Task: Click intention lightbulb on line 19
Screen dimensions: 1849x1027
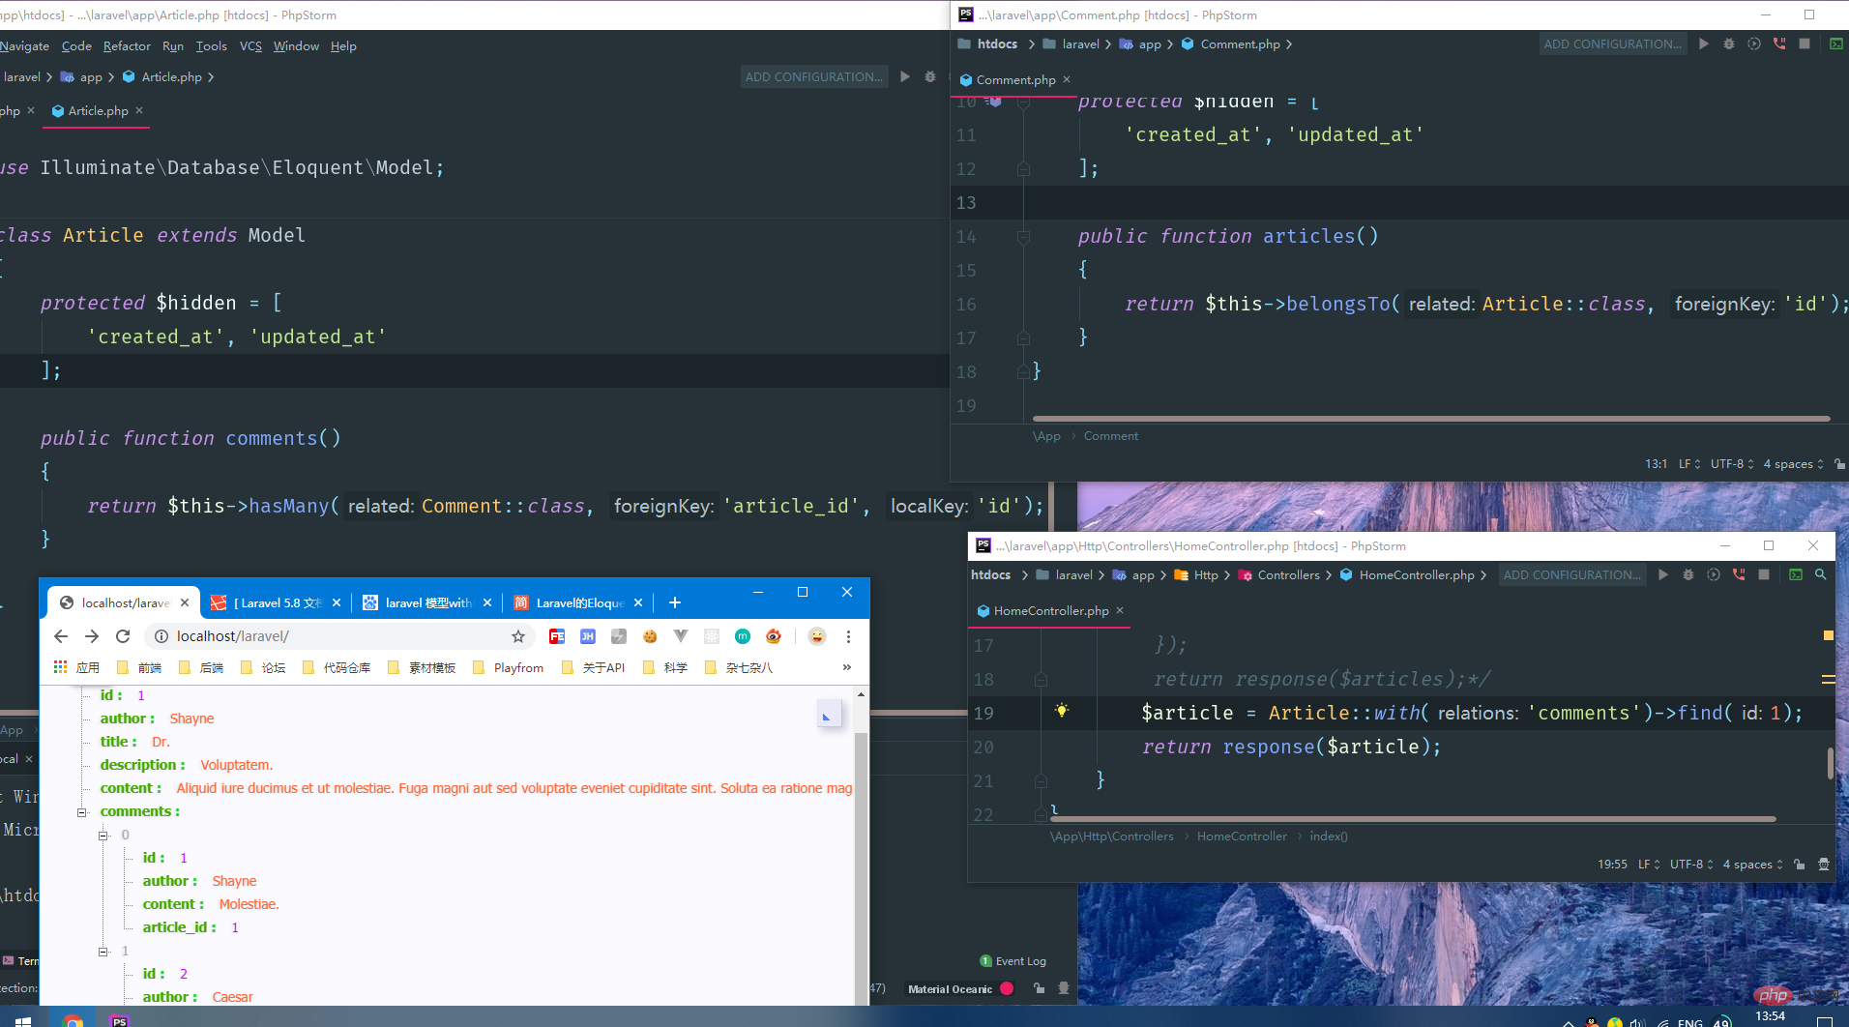Action: 1062,712
